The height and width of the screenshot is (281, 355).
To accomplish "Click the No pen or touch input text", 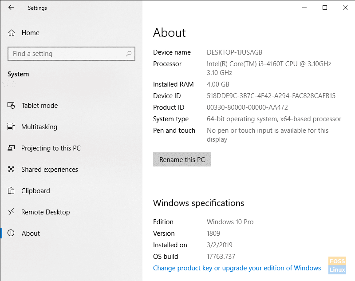I will [268, 135].
